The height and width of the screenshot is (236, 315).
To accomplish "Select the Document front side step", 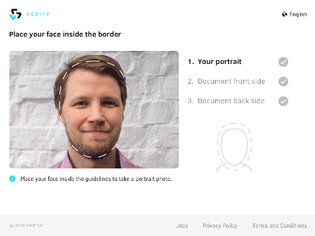I will [x=231, y=81].
